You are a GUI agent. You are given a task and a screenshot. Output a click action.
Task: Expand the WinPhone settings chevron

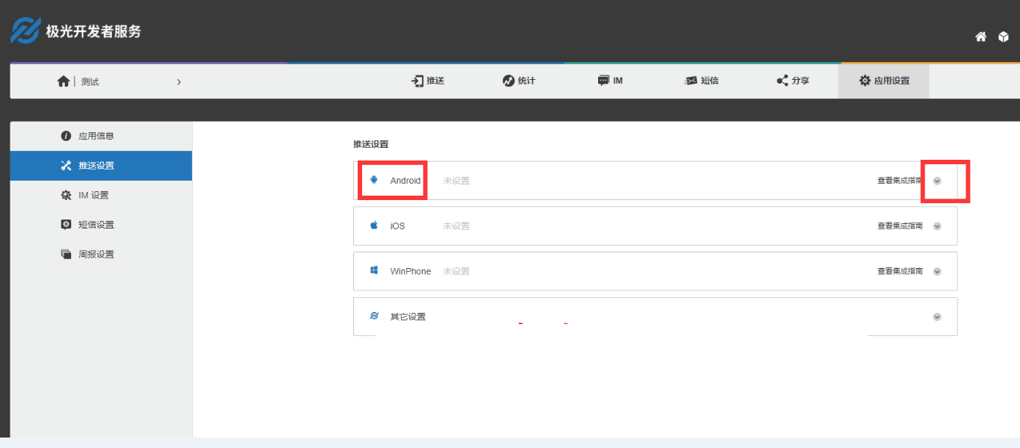tap(937, 272)
